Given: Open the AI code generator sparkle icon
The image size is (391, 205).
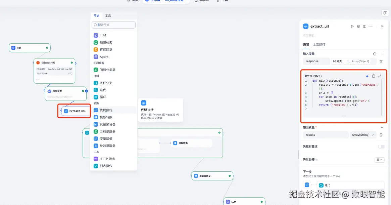Looking at the screenshot, I should point(367,76).
